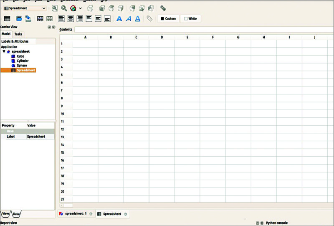Apply bold text style
334x226 pixels.
click(119, 19)
